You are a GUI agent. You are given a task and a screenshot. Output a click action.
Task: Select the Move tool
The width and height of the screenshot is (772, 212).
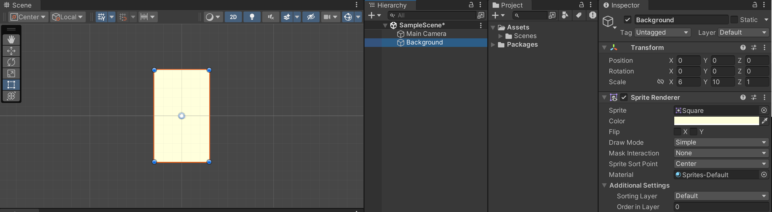pyautogui.click(x=11, y=51)
